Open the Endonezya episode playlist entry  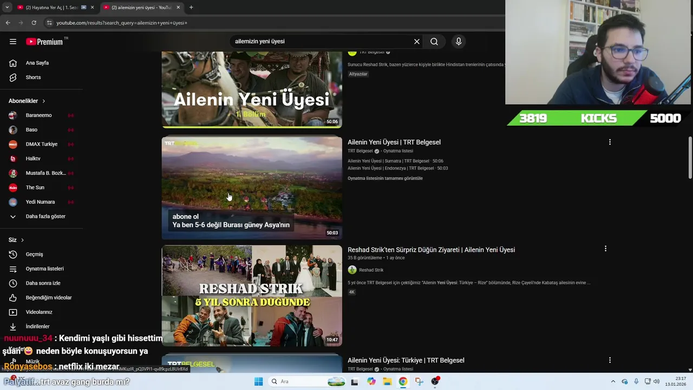(397, 168)
